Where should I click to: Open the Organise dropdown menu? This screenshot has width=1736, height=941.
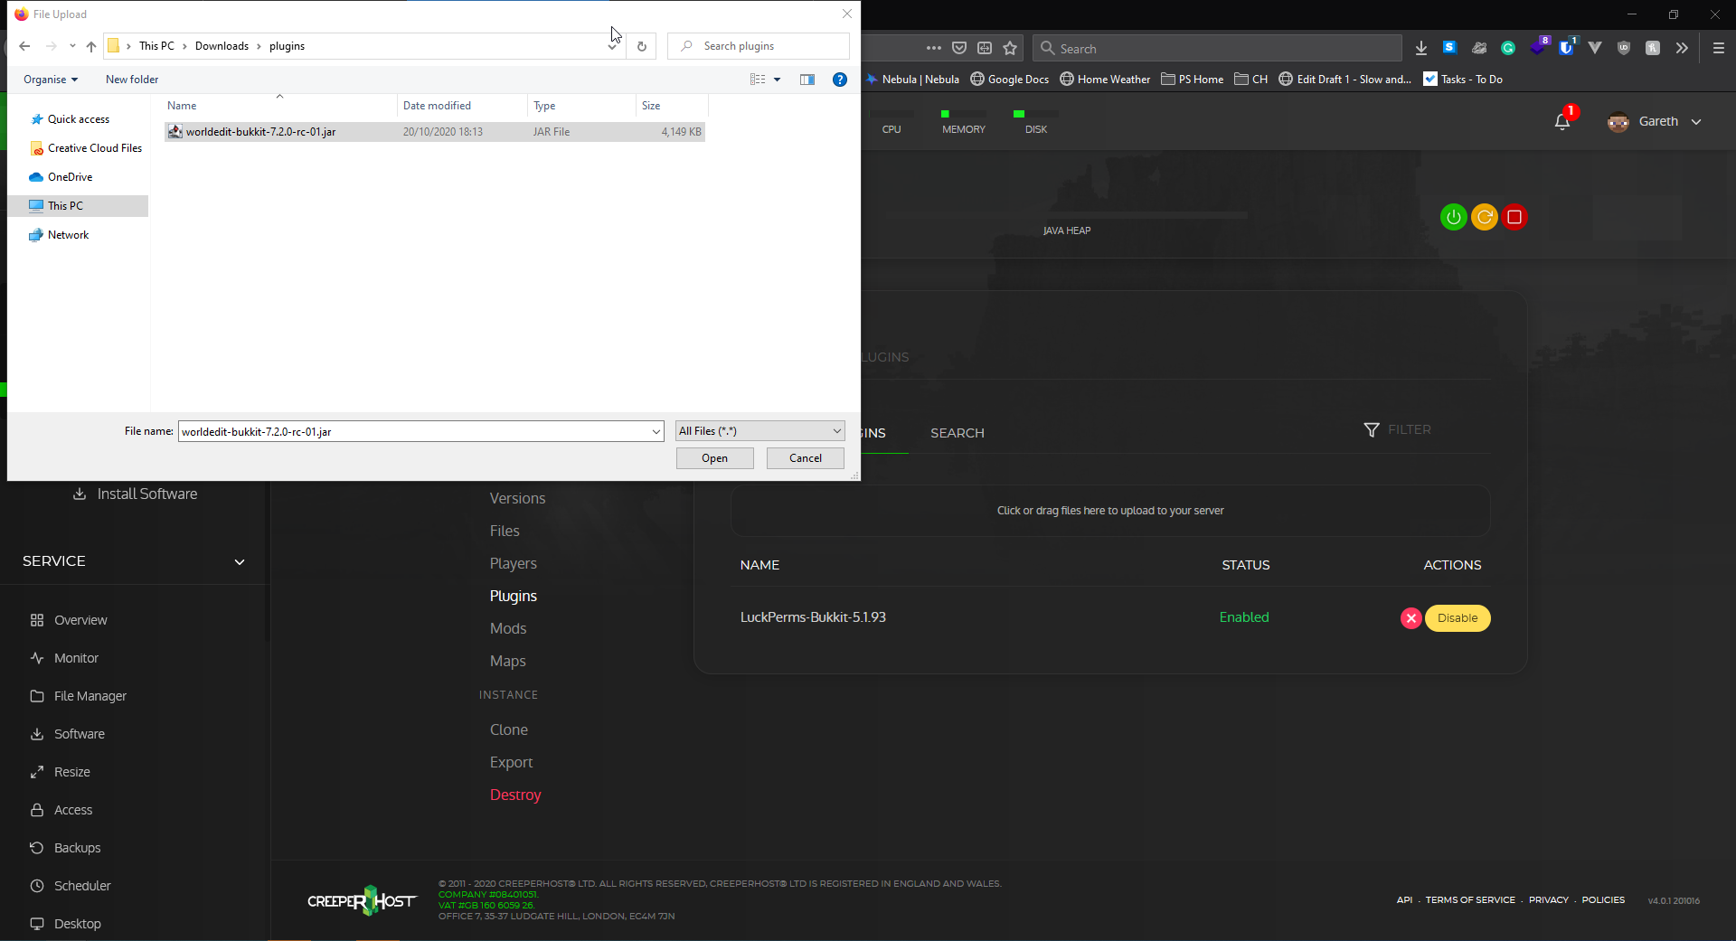click(51, 80)
